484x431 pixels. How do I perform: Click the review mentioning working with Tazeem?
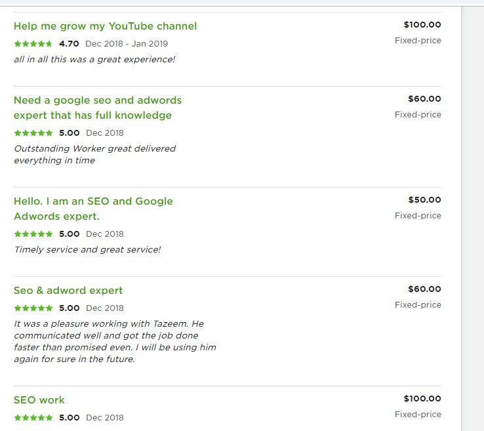115,341
